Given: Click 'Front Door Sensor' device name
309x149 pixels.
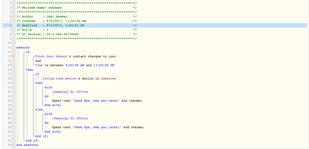Looking at the screenshot, I should [51, 57].
